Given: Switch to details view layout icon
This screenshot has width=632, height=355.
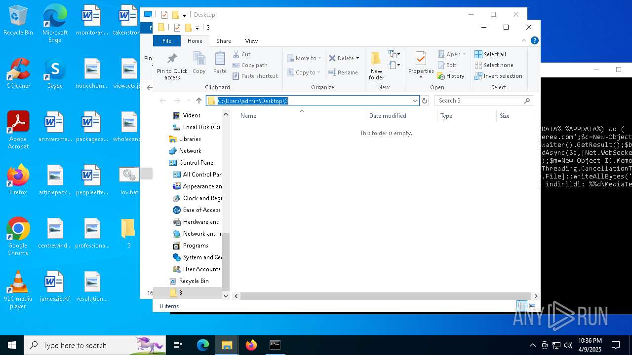Looking at the screenshot, I should 522,306.
